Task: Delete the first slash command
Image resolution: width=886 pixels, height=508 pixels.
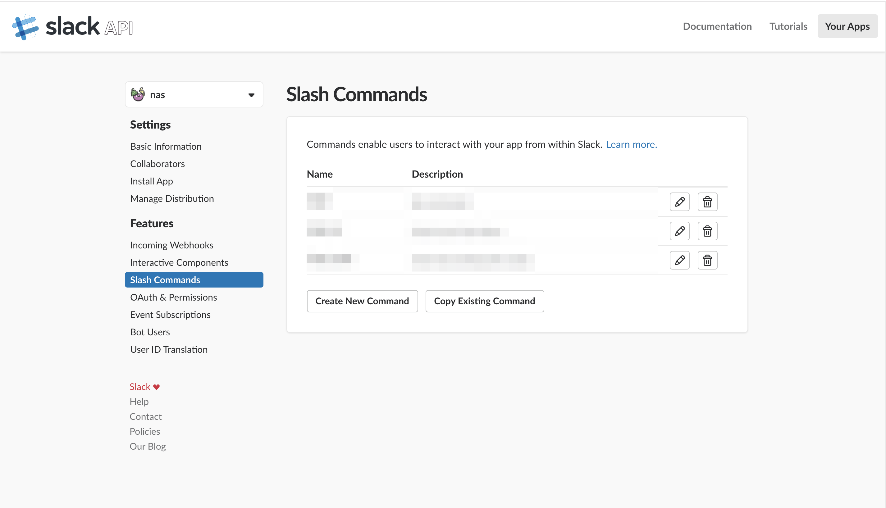Action: point(707,202)
